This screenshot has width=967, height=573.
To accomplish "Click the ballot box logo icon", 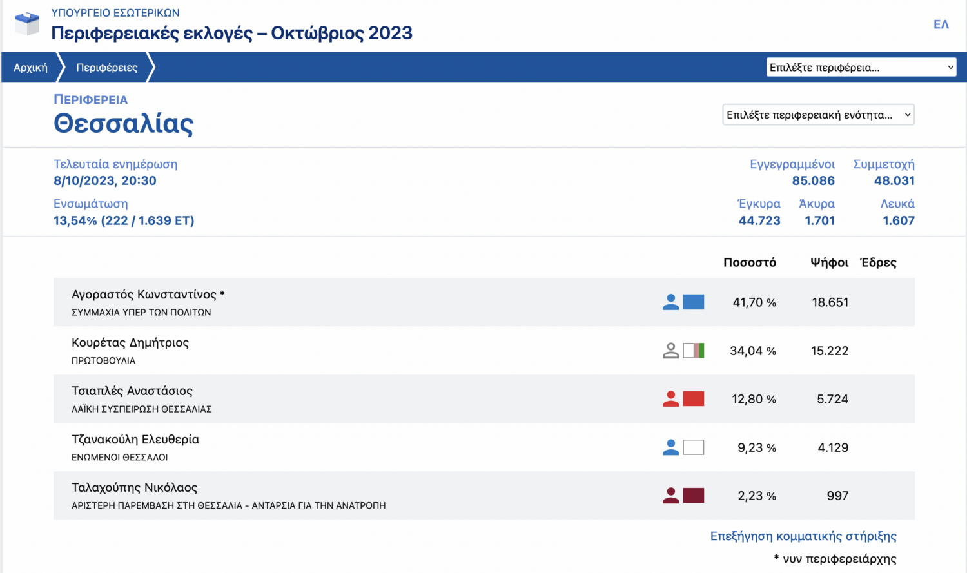I will pos(27,24).
